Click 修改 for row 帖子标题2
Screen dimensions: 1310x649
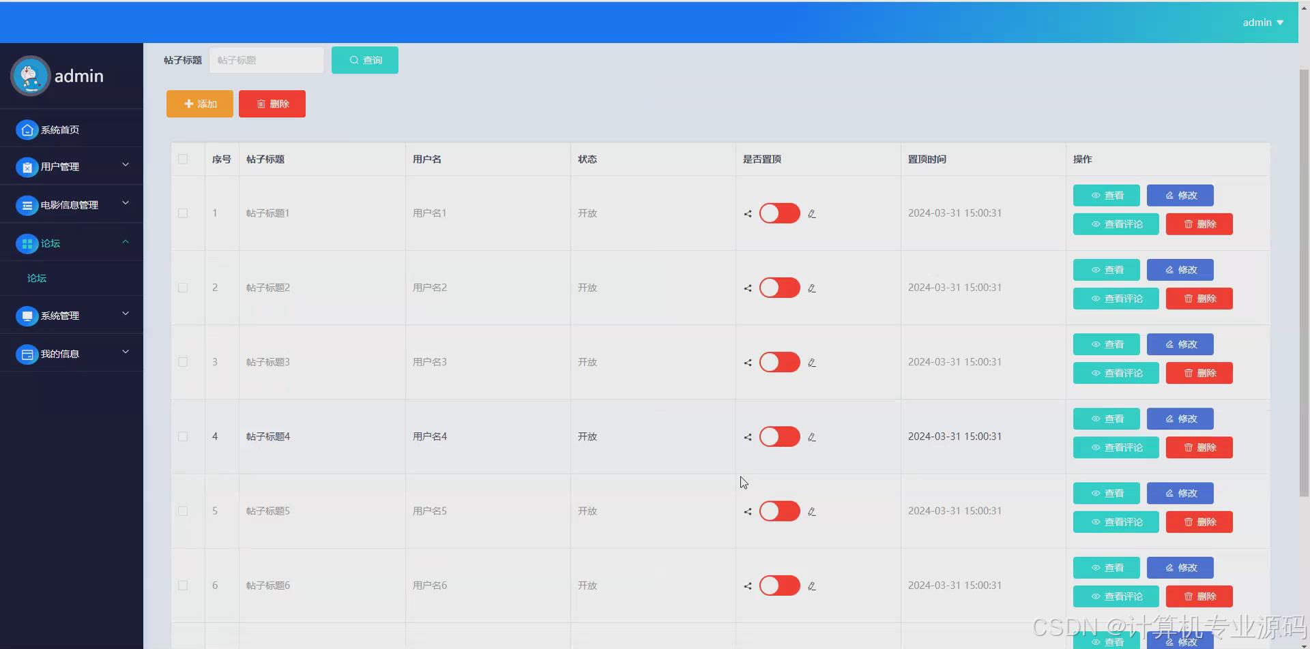tap(1180, 269)
